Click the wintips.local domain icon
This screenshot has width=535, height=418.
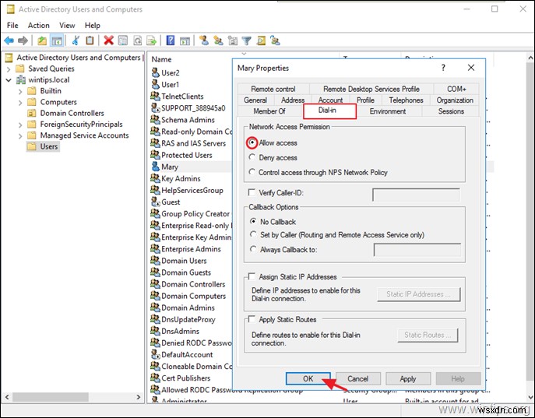[x=21, y=79]
